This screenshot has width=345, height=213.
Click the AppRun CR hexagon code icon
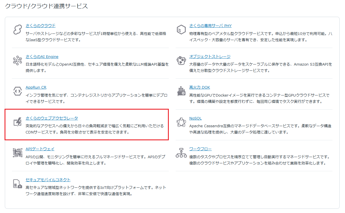pos(18,91)
